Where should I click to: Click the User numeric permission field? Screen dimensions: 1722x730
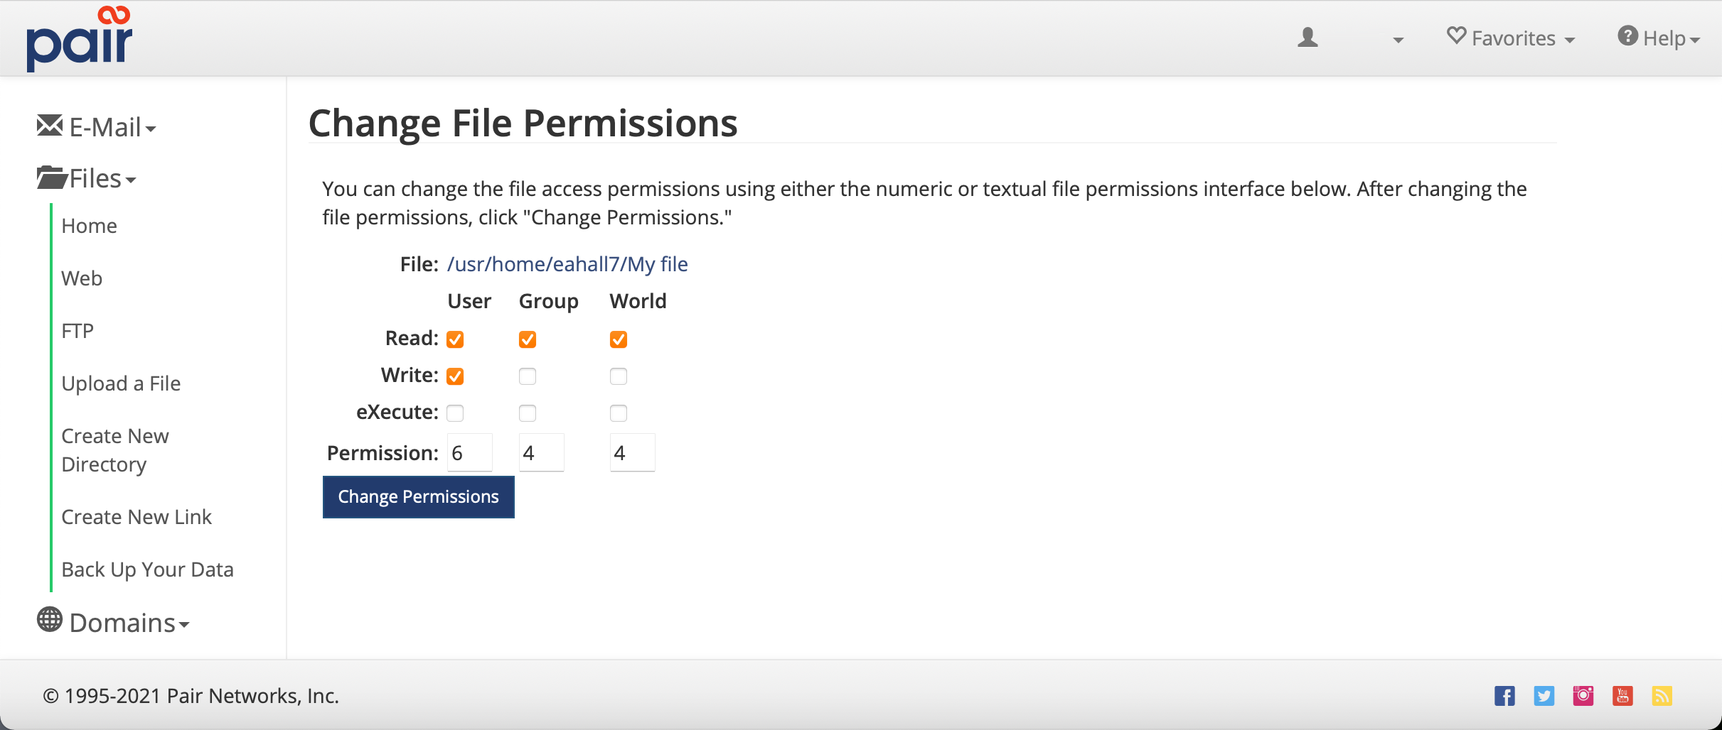click(469, 453)
